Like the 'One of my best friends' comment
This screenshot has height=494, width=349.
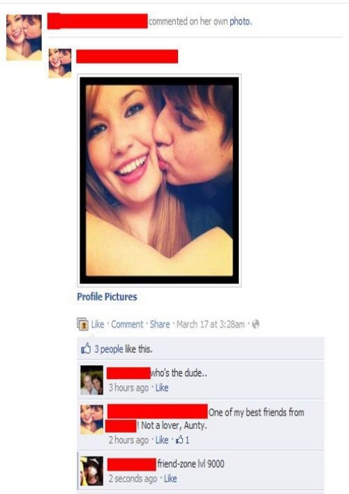click(162, 440)
